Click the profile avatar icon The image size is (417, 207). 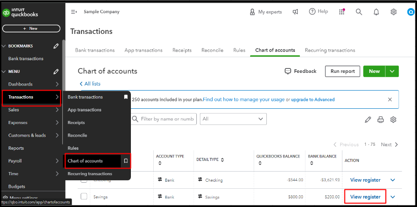(x=411, y=12)
